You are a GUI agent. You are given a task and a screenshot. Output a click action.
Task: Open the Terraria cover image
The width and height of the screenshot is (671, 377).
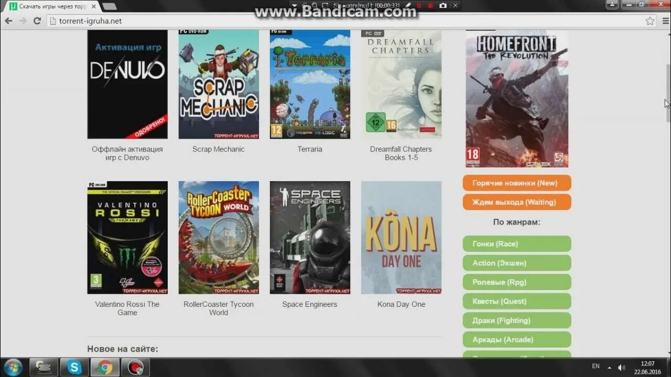click(x=310, y=84)
